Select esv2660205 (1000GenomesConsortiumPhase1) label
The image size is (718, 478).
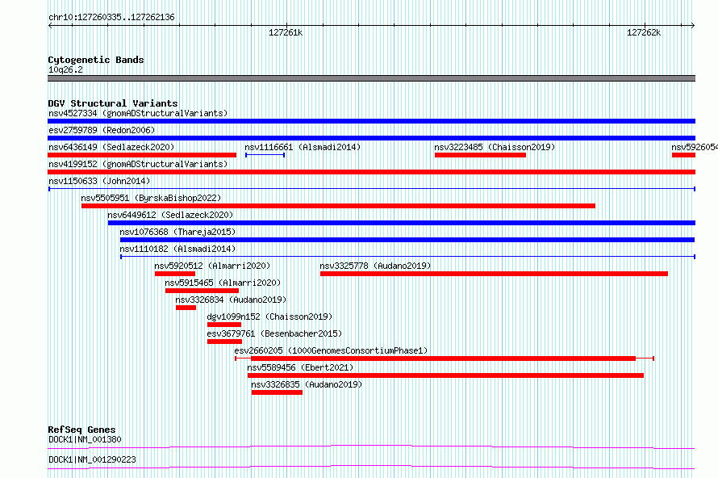[331, 350]
